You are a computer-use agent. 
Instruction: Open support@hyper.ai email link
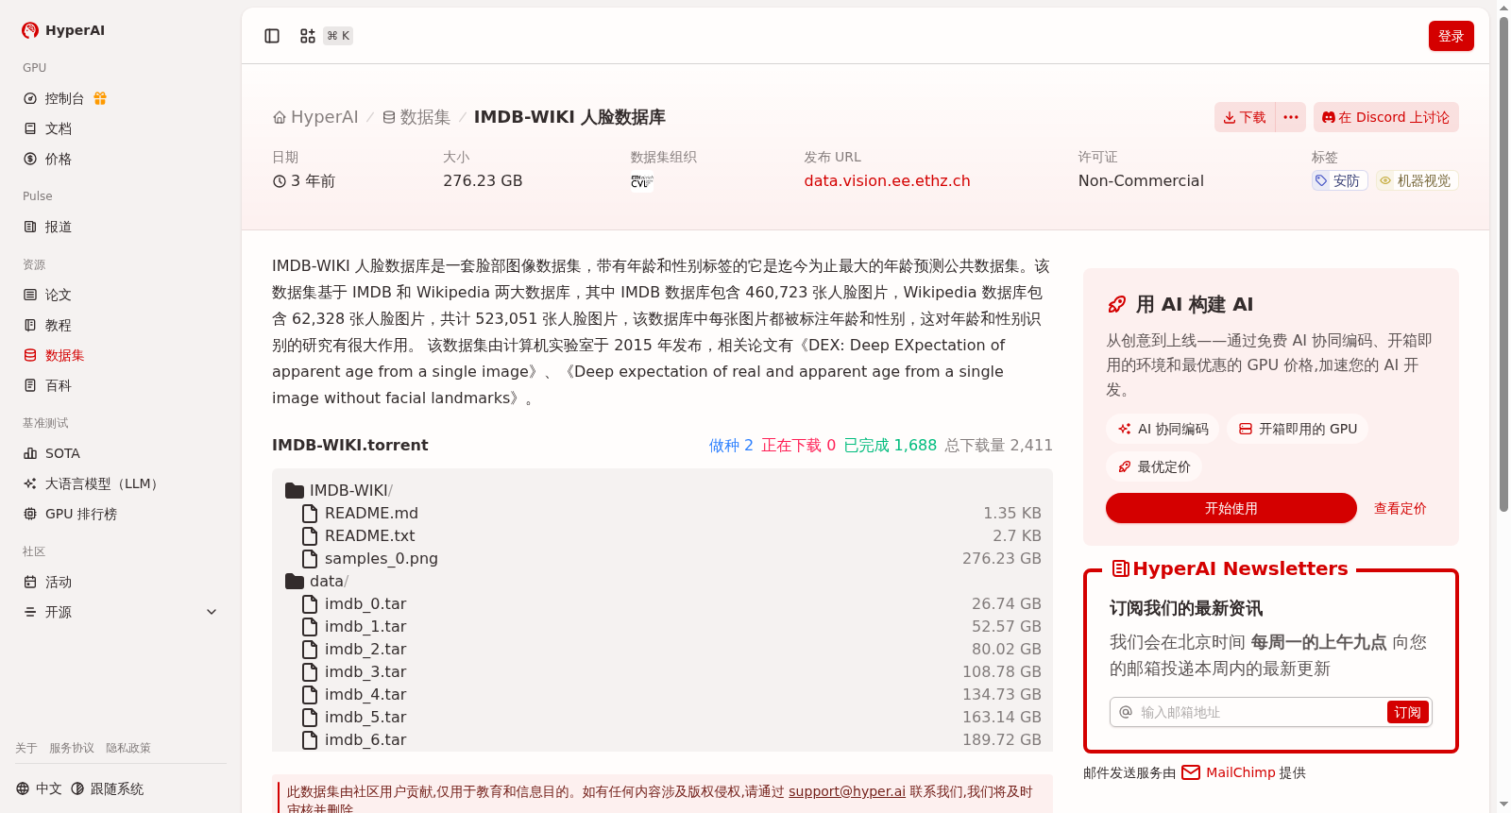click(847, 791)
